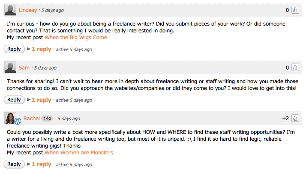This screenshot has height=174, width=306.
Task: Click the WordPress badge on Rachel's avatar
Action: click(18, 121)
